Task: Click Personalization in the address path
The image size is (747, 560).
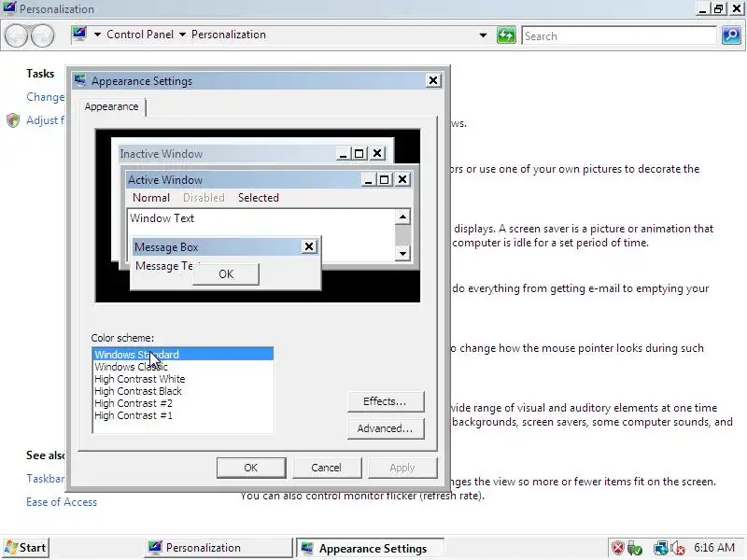Action: (229, 35)
